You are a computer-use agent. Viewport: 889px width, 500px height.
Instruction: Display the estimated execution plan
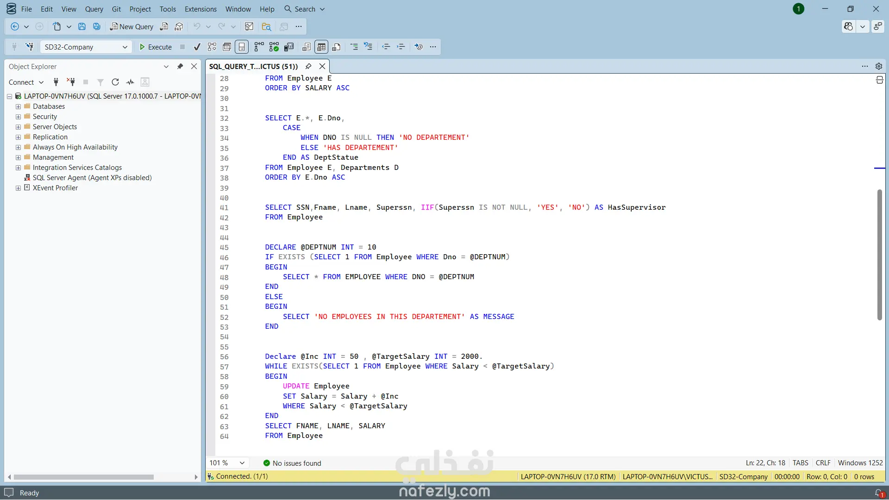coord(212,47)
